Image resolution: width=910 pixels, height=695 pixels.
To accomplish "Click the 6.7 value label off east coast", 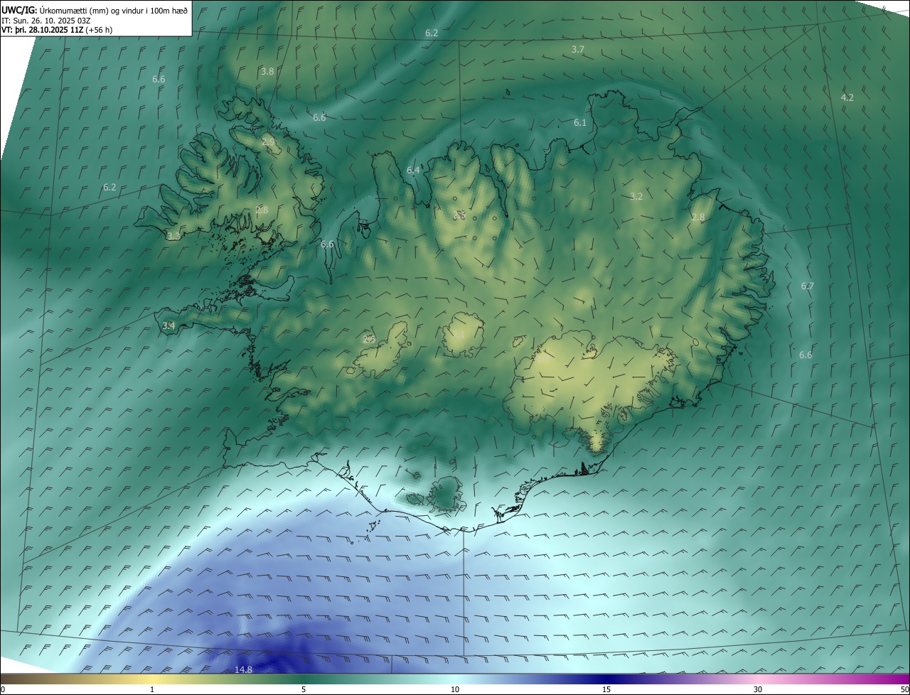I will pyautogui.click(x=807, y=286).
